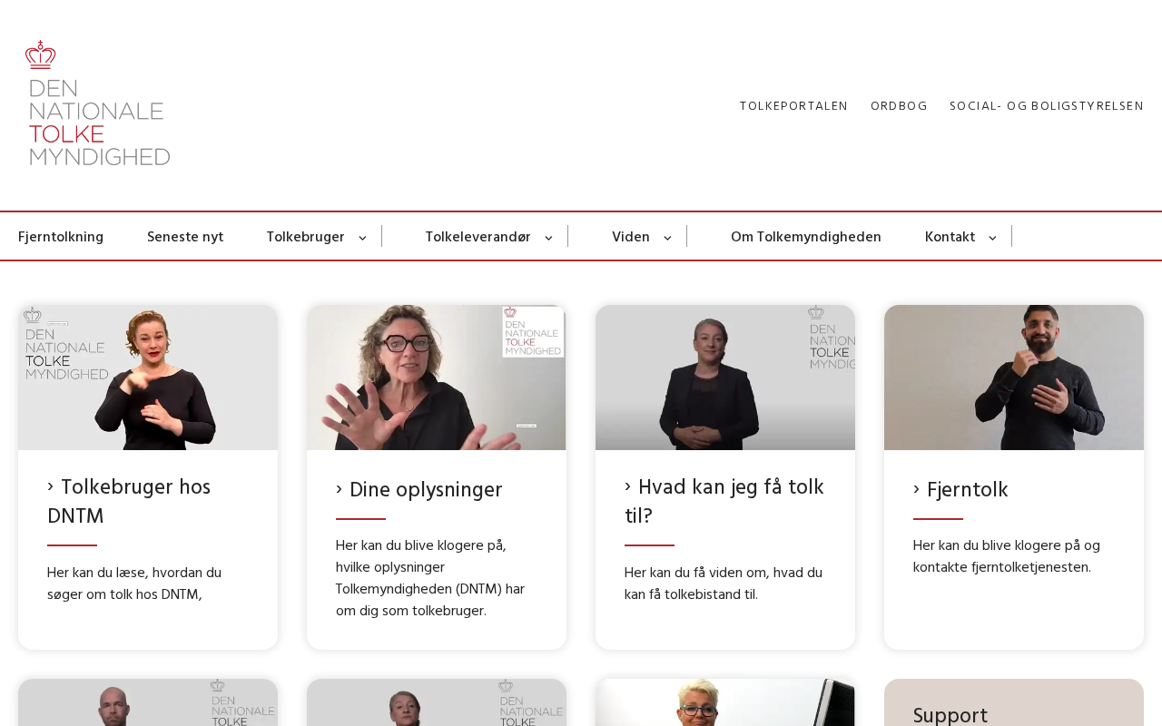1162x726 pixels.
Task: Open Seneste nyt menu item
Action: click(x=185, y=237)
